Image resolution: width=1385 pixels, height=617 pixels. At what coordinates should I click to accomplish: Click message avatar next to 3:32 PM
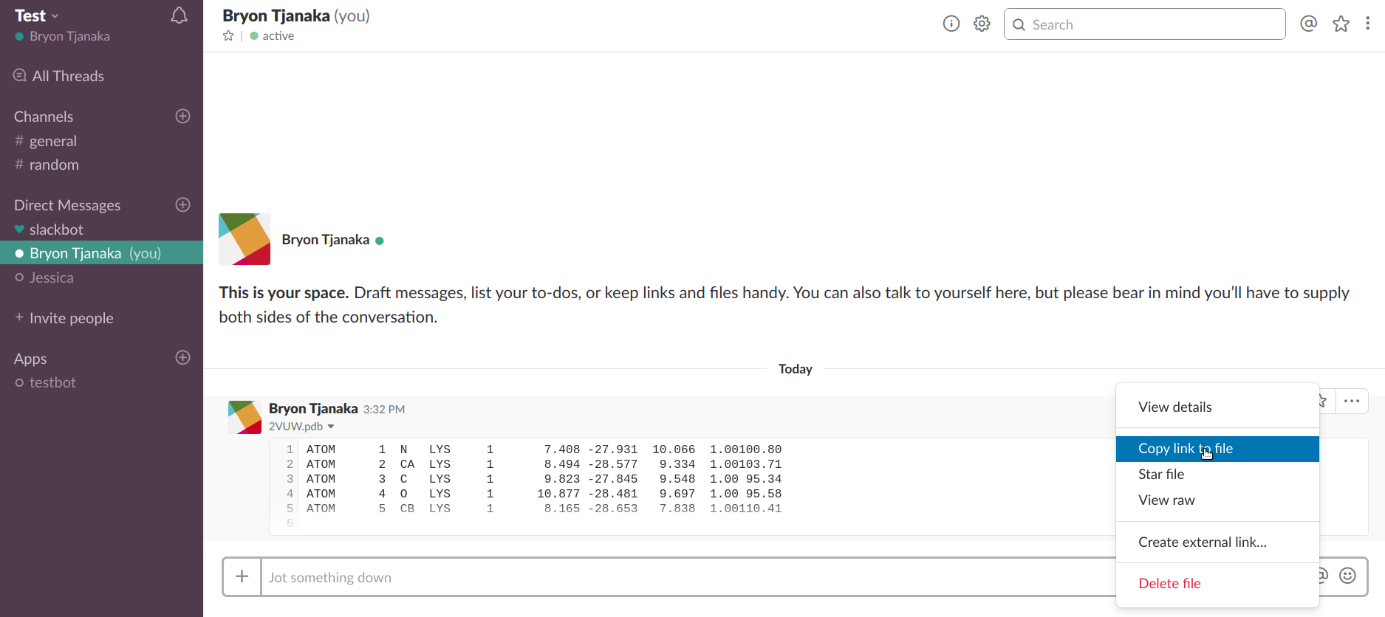(x=244, y=417)
